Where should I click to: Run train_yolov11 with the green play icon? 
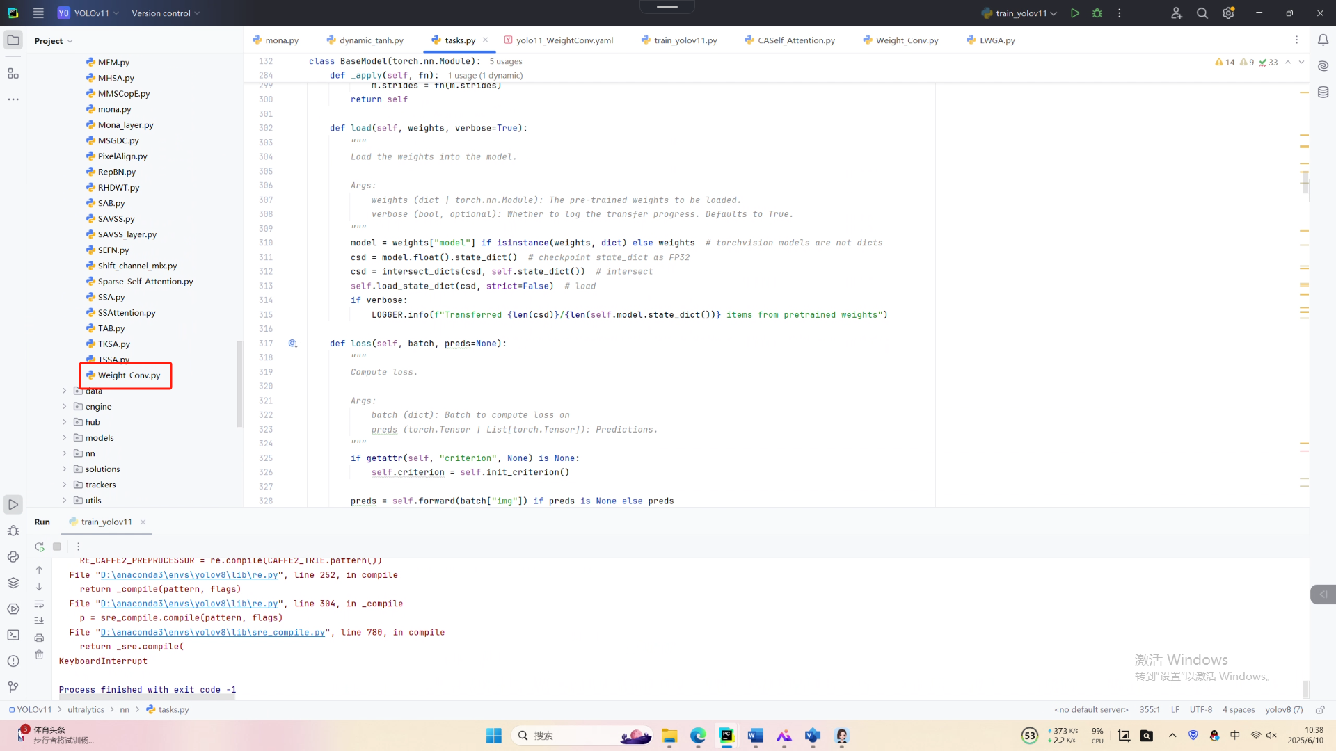pyautogui.click(x=1075, y=13)
